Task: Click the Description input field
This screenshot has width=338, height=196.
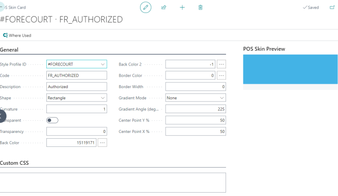Action: click(x=76, y=87)
